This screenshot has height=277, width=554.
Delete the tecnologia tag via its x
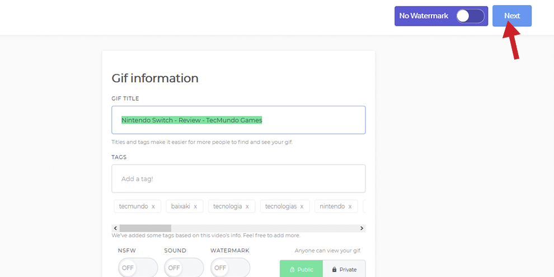pyautogui.click(x=247, y=206)
